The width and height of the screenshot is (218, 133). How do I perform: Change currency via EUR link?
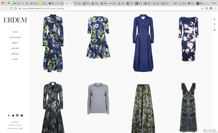[21, 128]
